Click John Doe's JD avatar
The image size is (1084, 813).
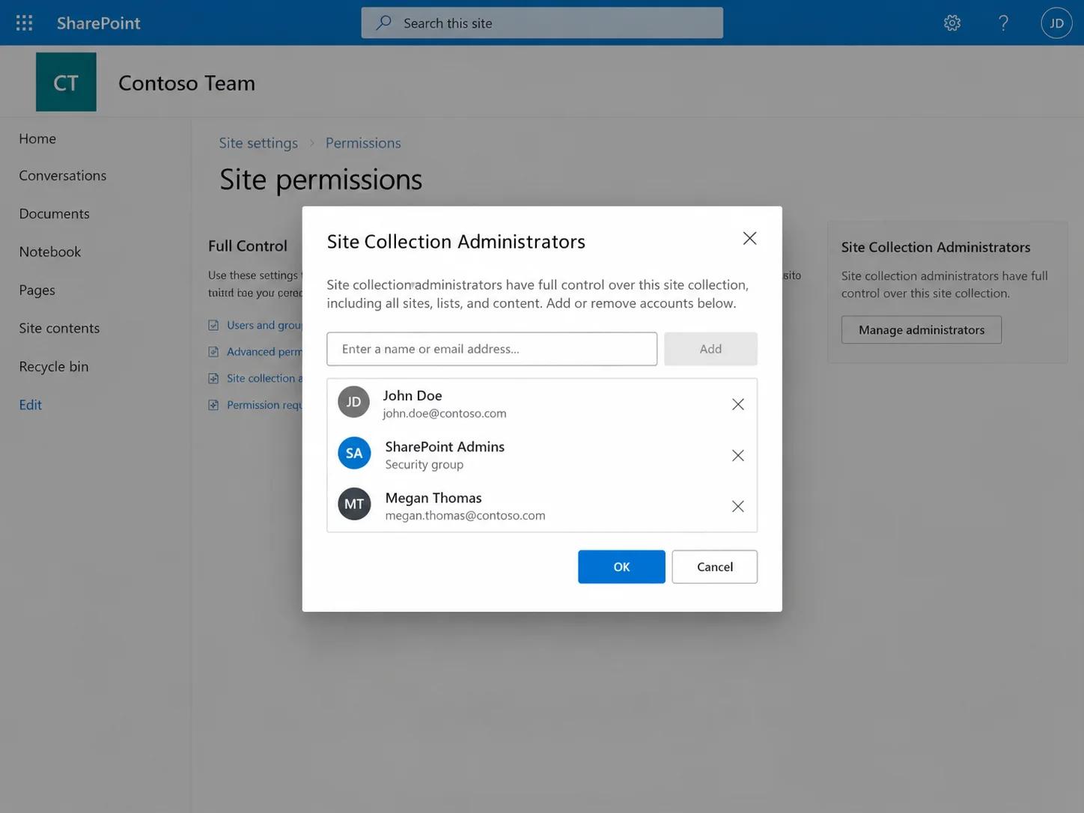[354, 402]
